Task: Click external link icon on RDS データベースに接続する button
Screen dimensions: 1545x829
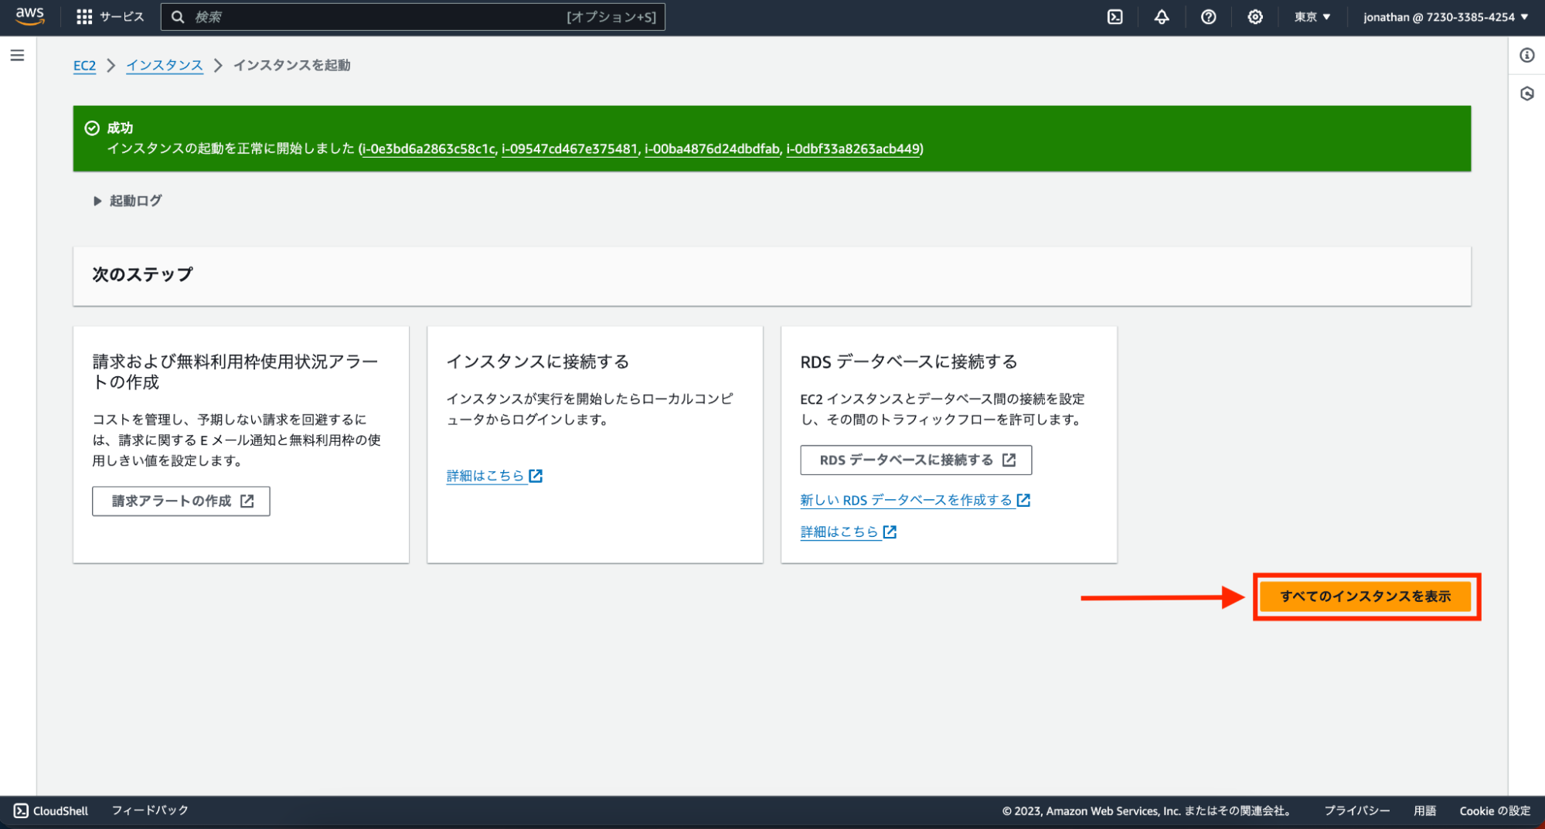Action: [1009, 460]
